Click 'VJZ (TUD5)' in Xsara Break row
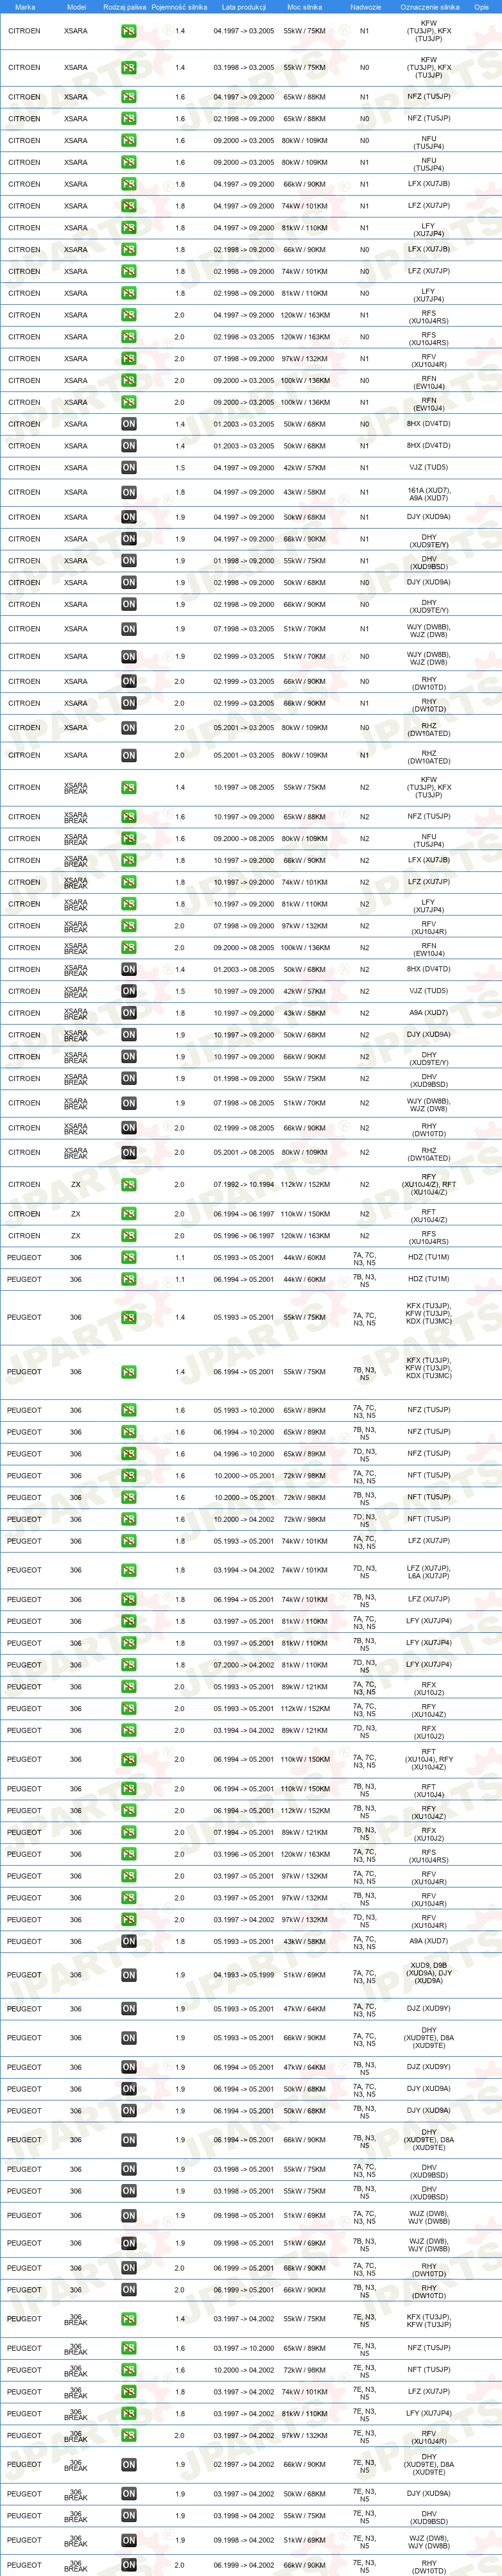Screen dimensions: 502x2576 click(429, 991)
